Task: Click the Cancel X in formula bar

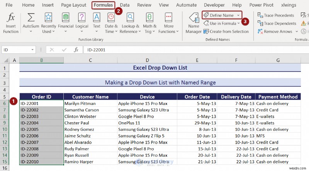Action: click(x=52, y=50)
